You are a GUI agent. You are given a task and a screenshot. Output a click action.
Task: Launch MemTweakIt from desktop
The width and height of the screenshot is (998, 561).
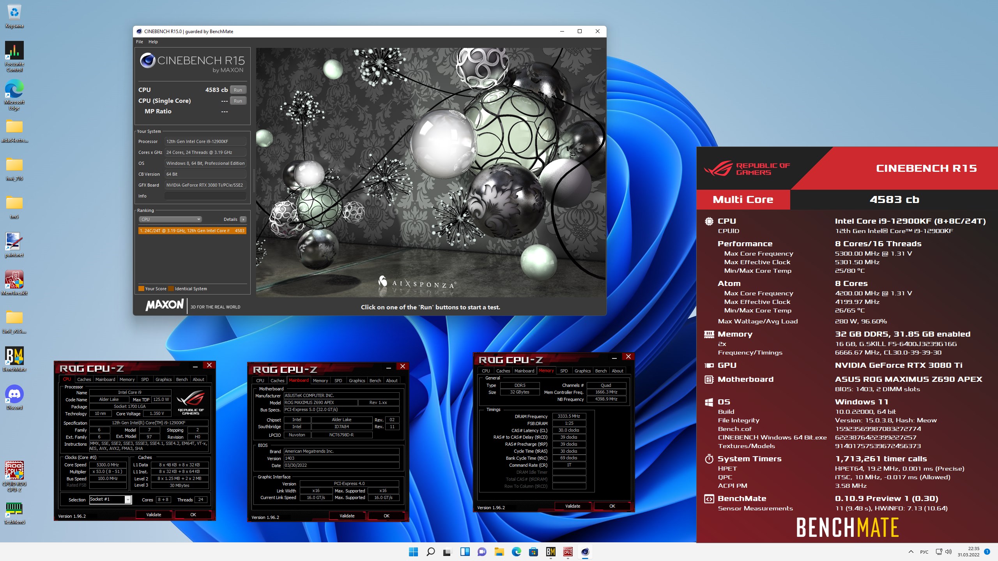[14, 283]
